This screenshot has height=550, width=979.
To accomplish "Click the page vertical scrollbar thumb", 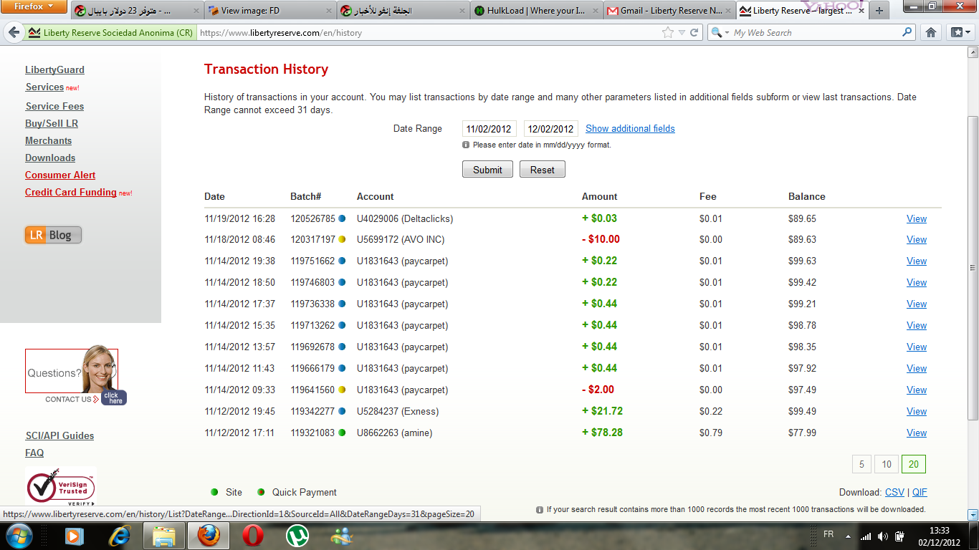I will [x=973, y=267].
